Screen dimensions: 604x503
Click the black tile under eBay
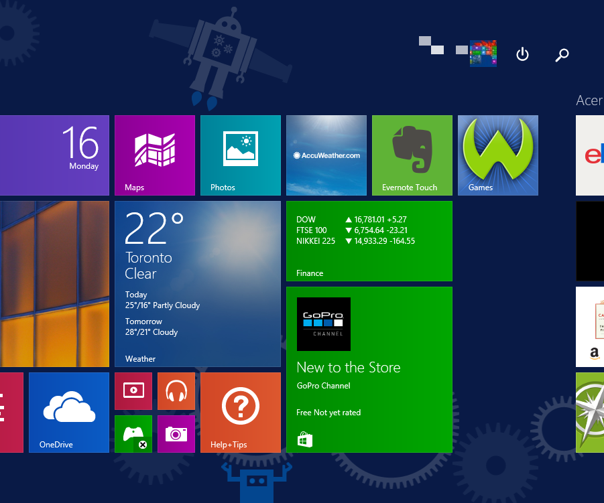click(590, 241)
